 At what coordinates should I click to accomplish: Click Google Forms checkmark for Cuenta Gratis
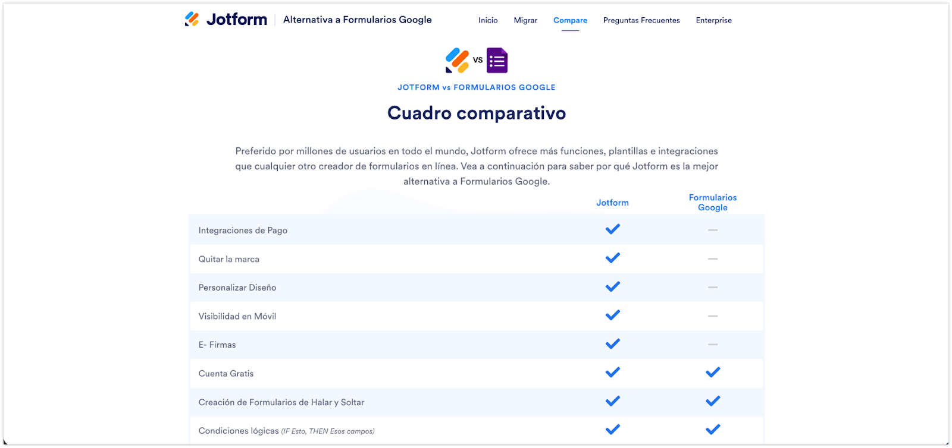coord(712,373)
